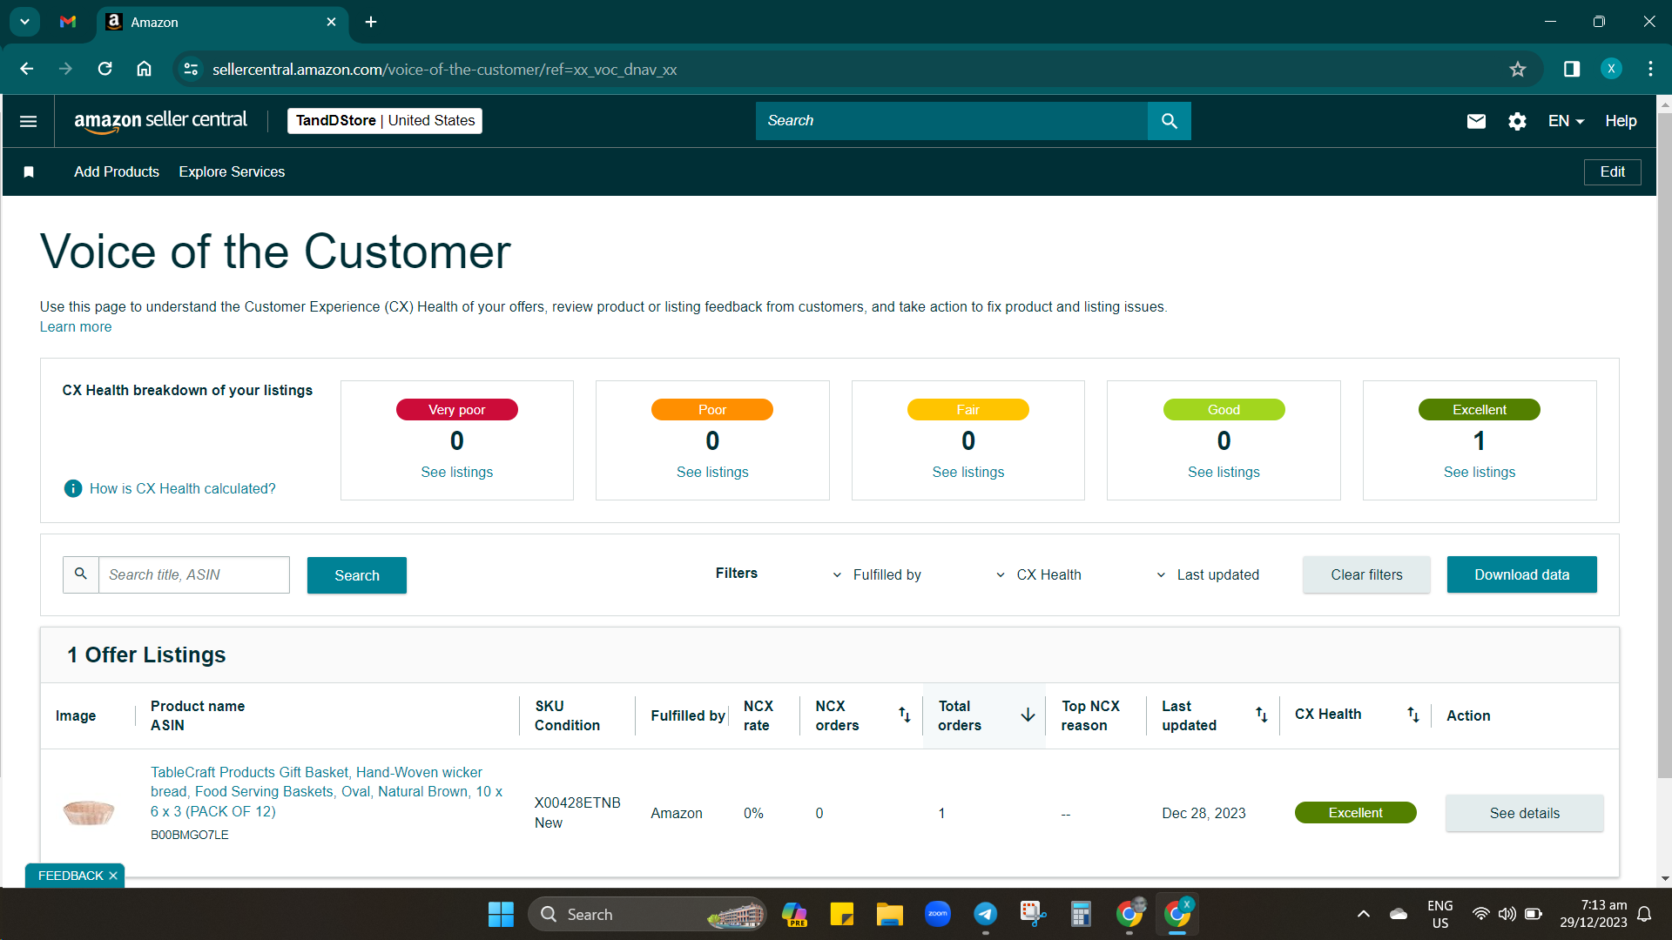Open the taskbar clock and date
Image resolution: width=1672 pixels, height=940 pixels.
1593,915
